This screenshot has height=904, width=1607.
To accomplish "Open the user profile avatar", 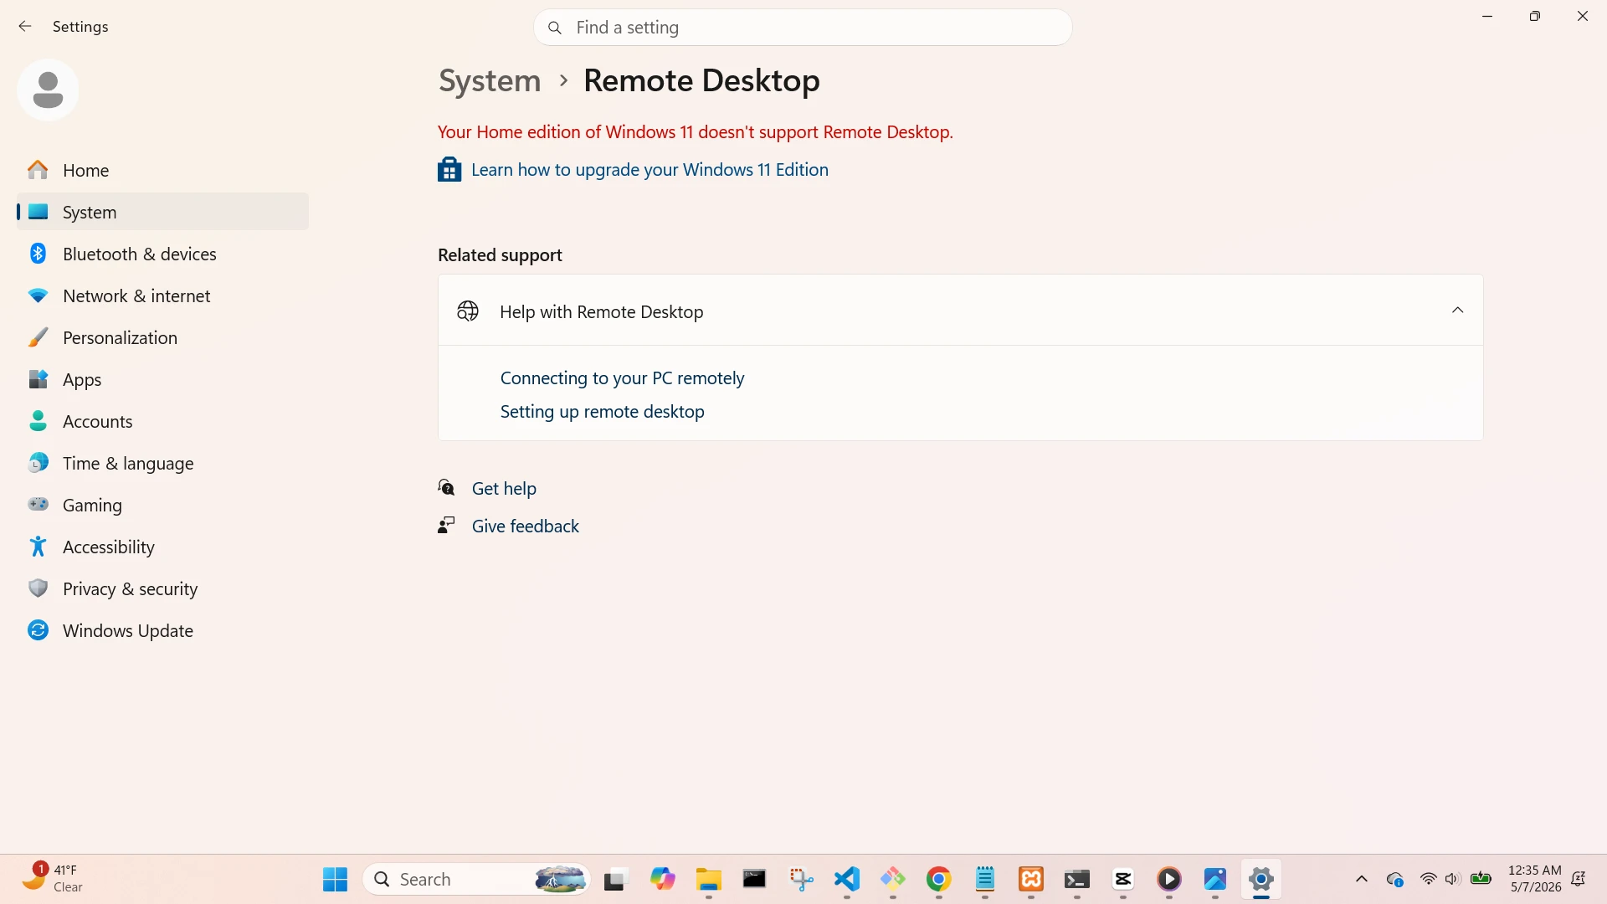I will coord(48,90).
